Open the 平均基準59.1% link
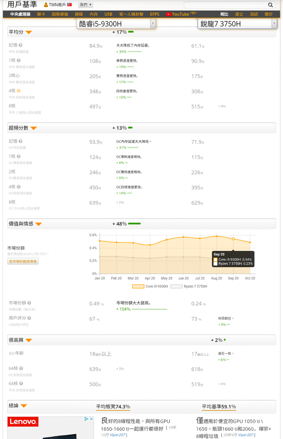Viewport: 283px width, 439px height. click(219, 407)
